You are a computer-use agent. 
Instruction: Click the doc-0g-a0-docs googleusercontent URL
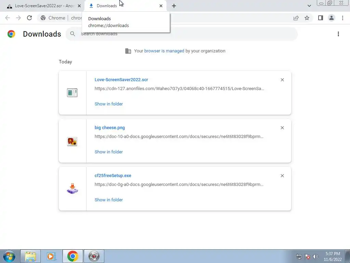[179, 185]
